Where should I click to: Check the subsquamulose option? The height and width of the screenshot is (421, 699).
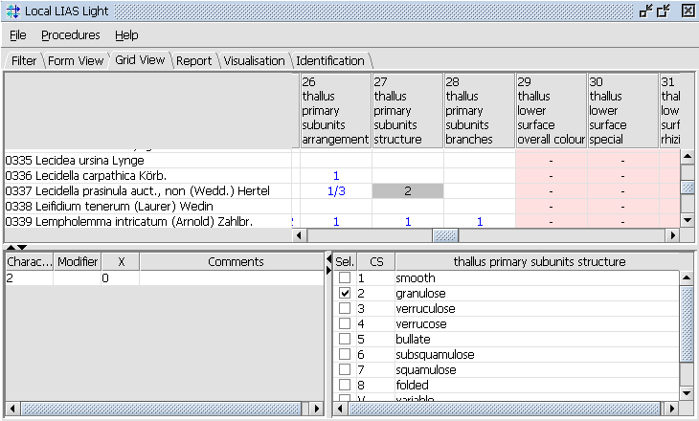pos(345,354)
